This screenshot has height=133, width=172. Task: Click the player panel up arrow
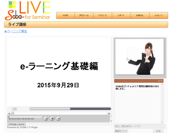pos(111,116)
